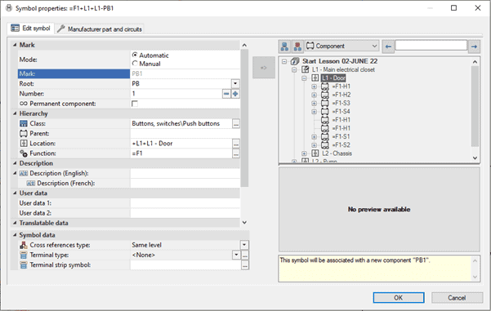Click the assign arrow button

[264, 68]
